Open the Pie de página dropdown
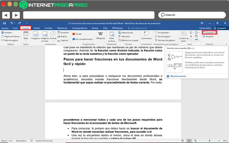This screenshot has width=229, height=143. tap(163, 37)
